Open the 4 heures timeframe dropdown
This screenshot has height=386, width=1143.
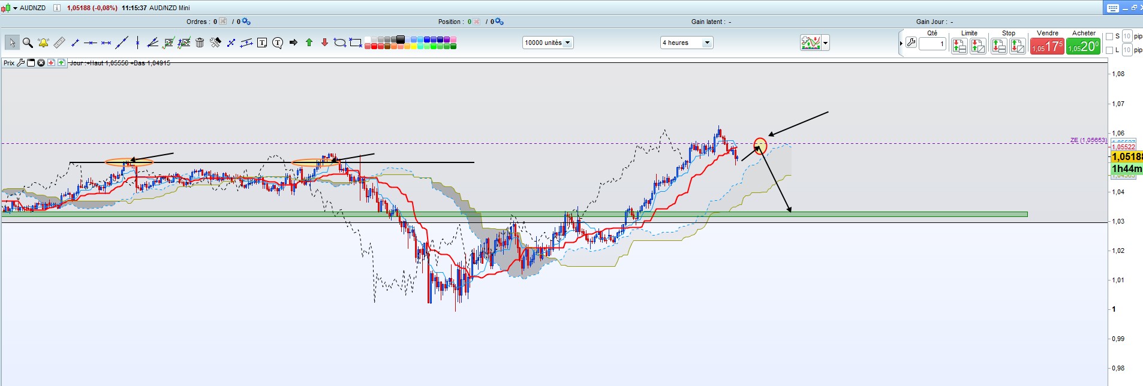click(x=687, y=43)
